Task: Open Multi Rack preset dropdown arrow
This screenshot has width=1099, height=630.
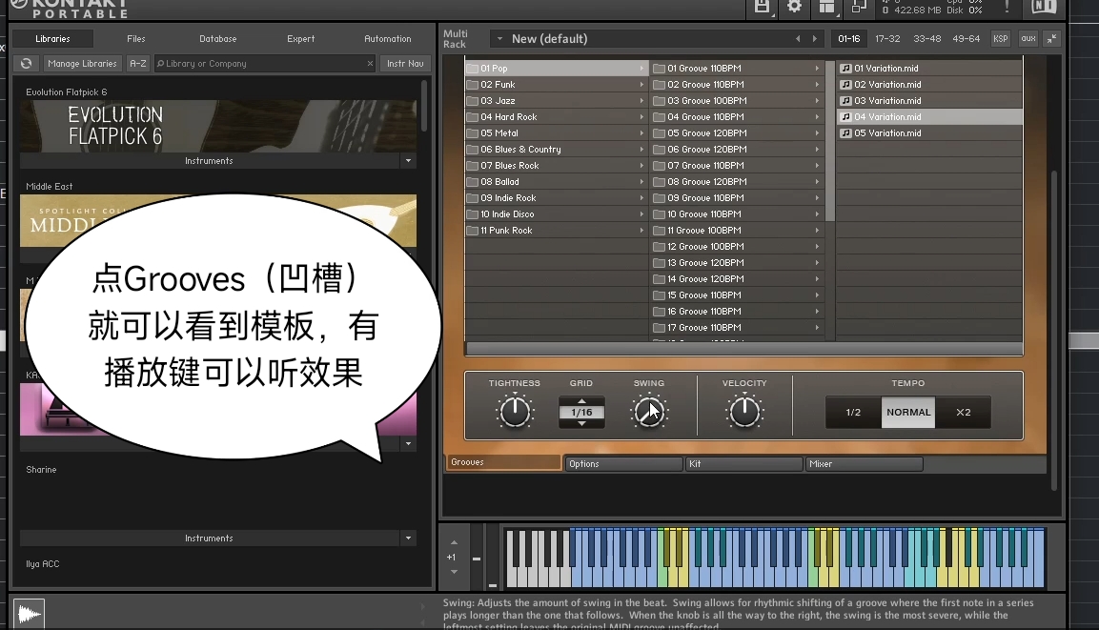Action: [x=499, y=38]
